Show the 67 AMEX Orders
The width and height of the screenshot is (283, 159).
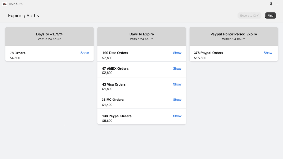177,68
